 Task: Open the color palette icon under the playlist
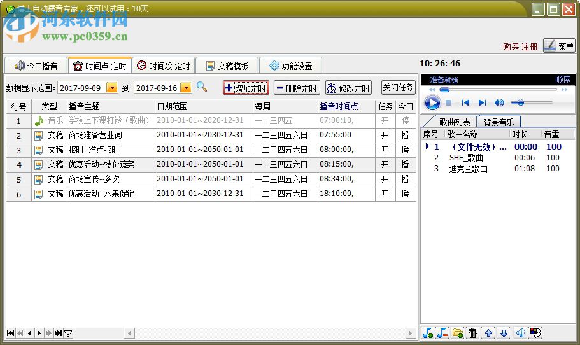tap(535, 333)
